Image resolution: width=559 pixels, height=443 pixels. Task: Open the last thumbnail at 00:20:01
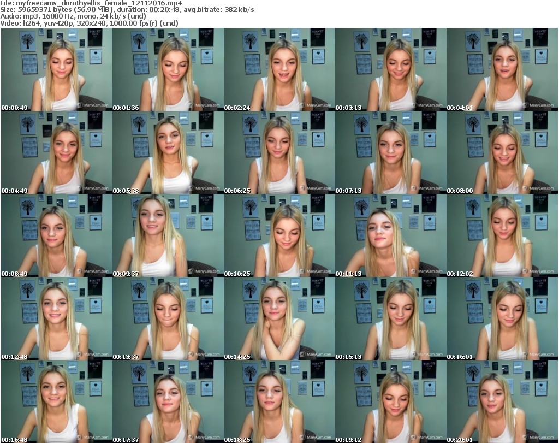point(502,401)
